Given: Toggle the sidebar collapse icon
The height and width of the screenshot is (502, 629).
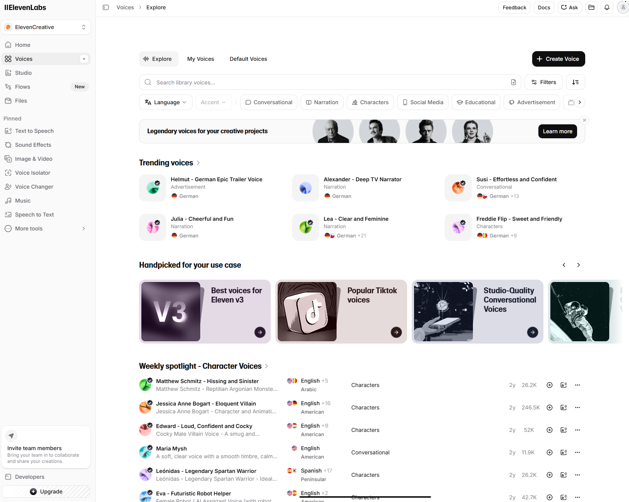Looking at the screenshot, I should 106,7.
